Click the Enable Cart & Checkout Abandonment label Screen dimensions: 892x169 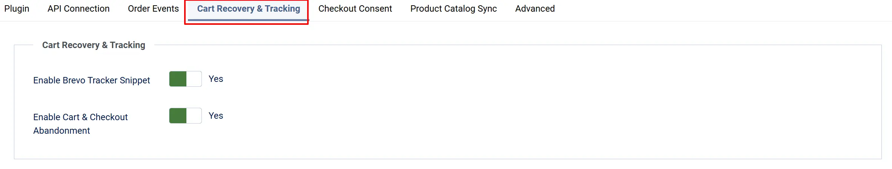(80, 124)
